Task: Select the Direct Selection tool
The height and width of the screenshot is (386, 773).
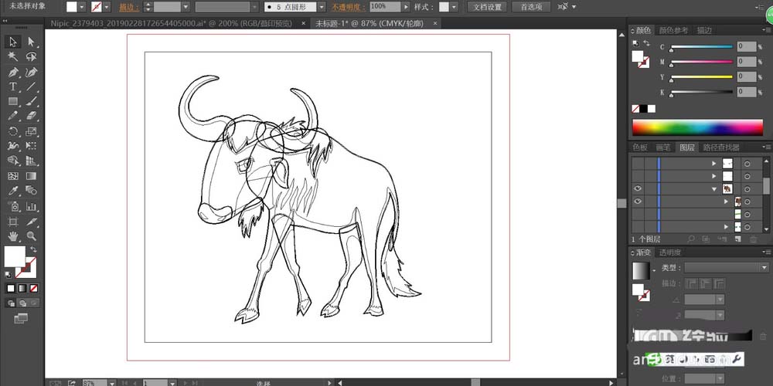Action: [31, 42]
